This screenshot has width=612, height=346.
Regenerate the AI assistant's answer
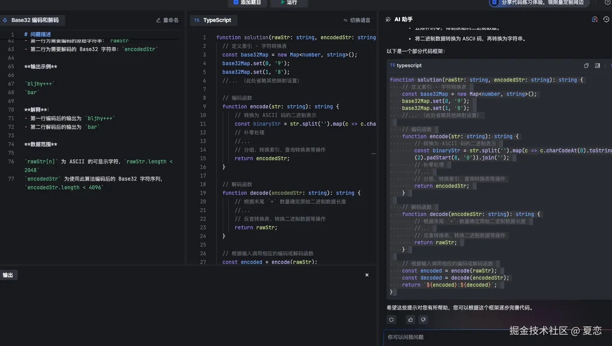(391, 320)
